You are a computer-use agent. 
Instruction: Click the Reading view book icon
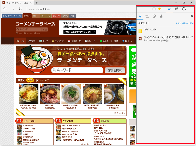click(154, 9)
